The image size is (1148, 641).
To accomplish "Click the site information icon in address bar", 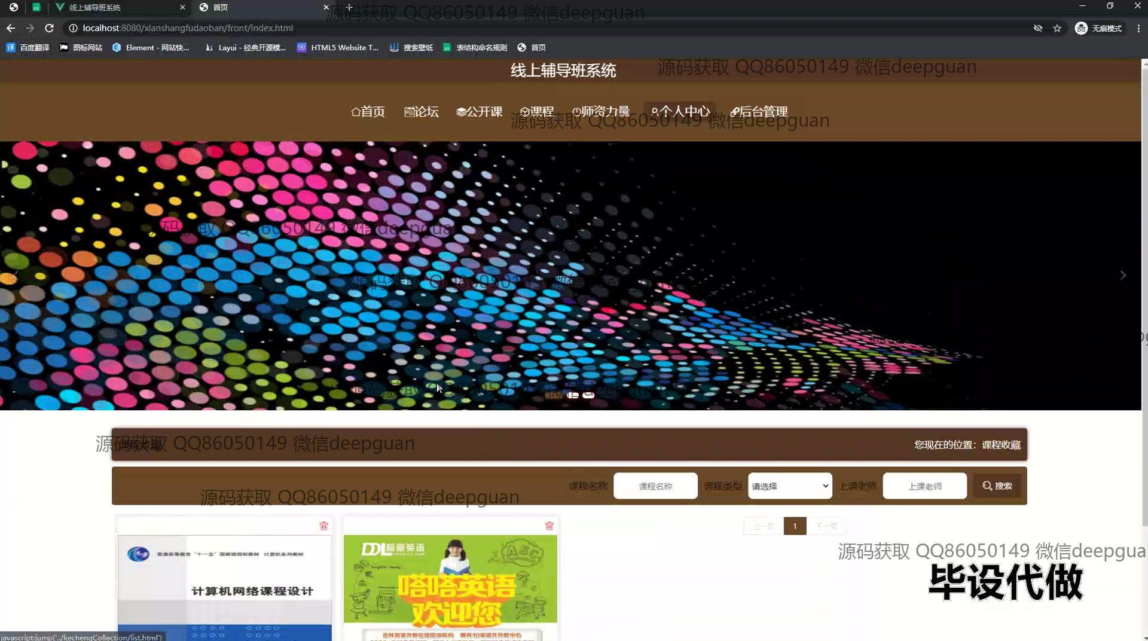I will click(73, 28).
